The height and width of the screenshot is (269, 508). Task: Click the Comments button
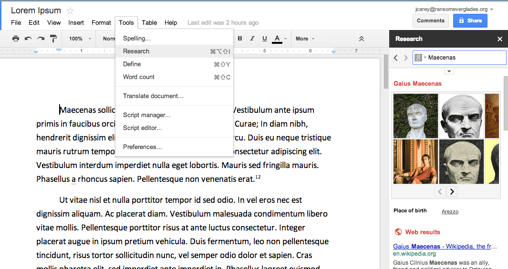(x=431, y=20)
